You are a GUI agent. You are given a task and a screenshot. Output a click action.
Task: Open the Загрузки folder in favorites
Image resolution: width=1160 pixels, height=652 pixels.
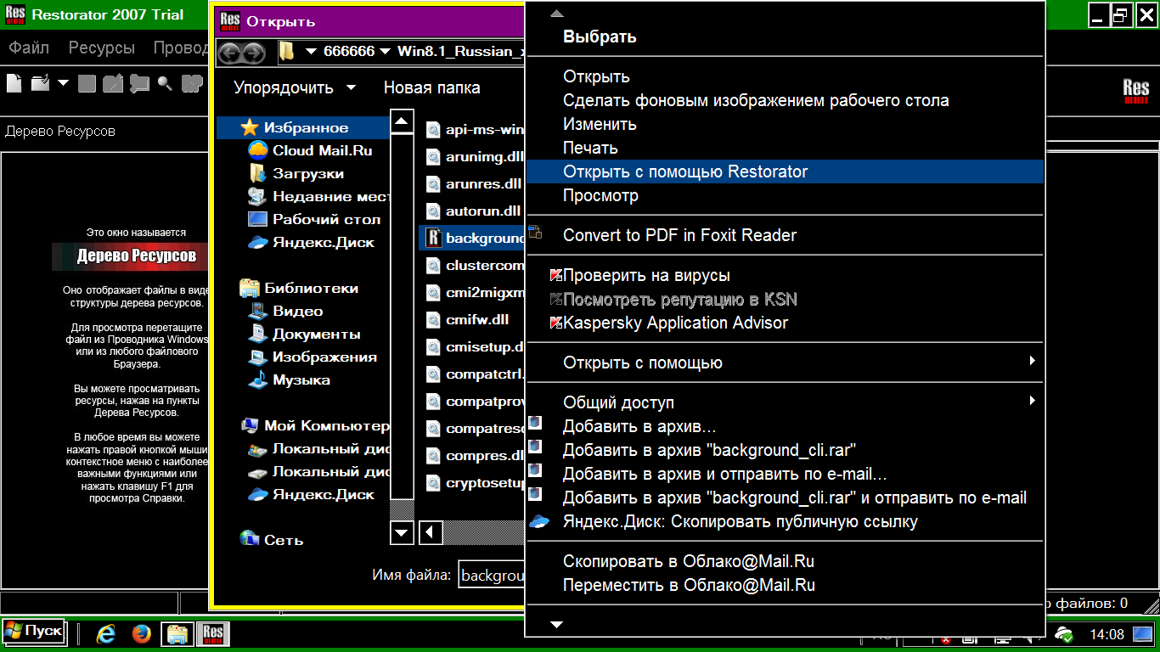tap(296, 174)
